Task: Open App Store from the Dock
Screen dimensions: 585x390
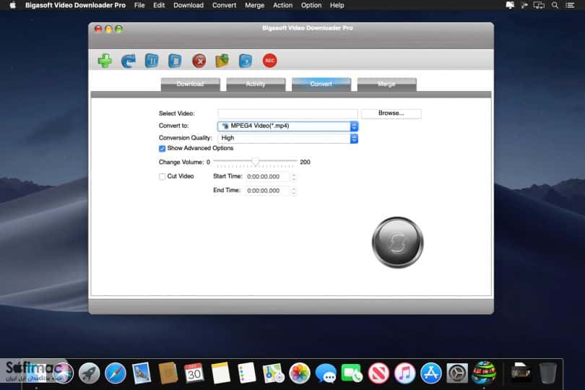Action: [x=431, y=373]
